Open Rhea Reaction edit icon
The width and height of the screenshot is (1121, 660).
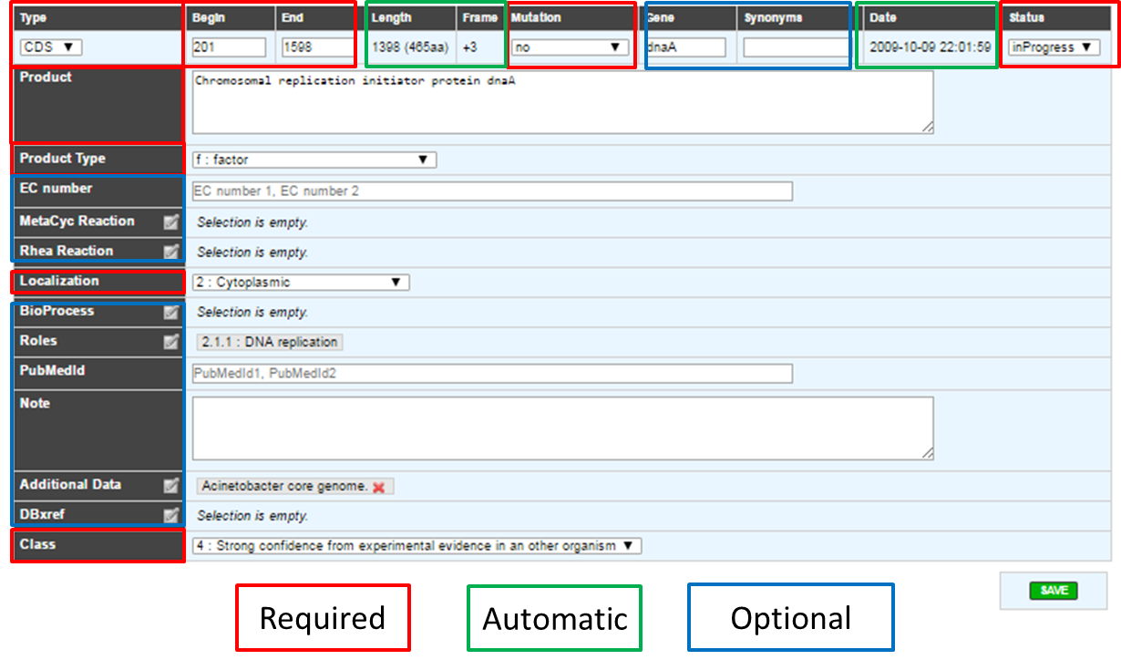tap(170, 252)
